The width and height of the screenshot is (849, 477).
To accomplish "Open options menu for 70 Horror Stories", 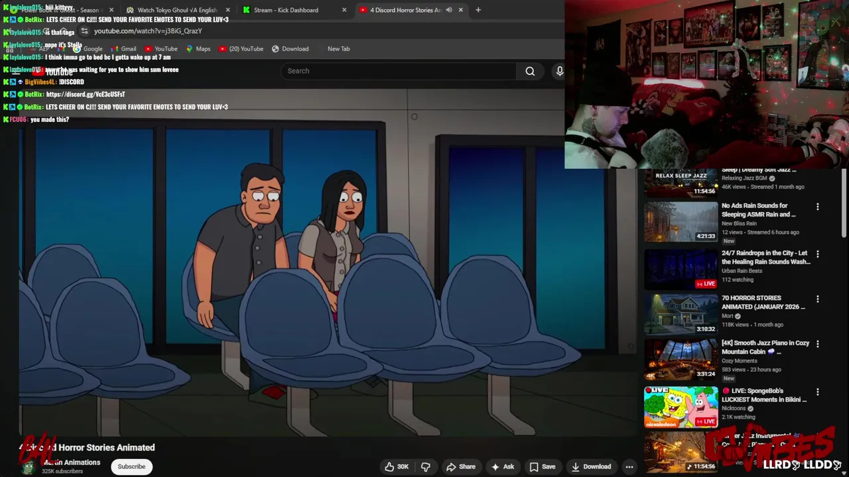I will pyautogui.click(x=817, y=299).
